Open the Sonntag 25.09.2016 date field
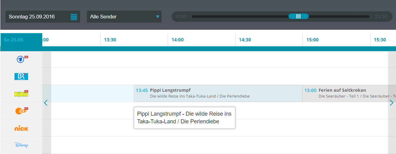The height and width of the screenshot is (154, 396). [x=37, y=17]
